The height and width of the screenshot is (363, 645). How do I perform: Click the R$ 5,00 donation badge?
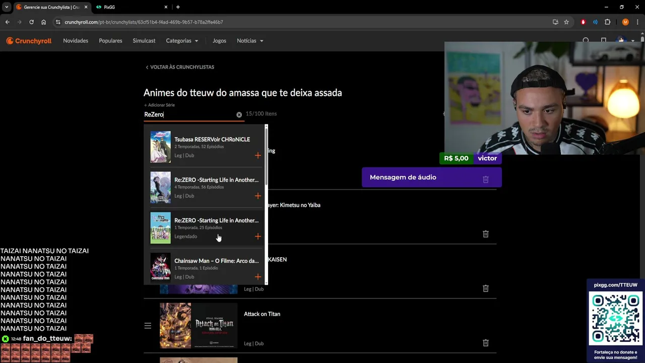(456, 158)
